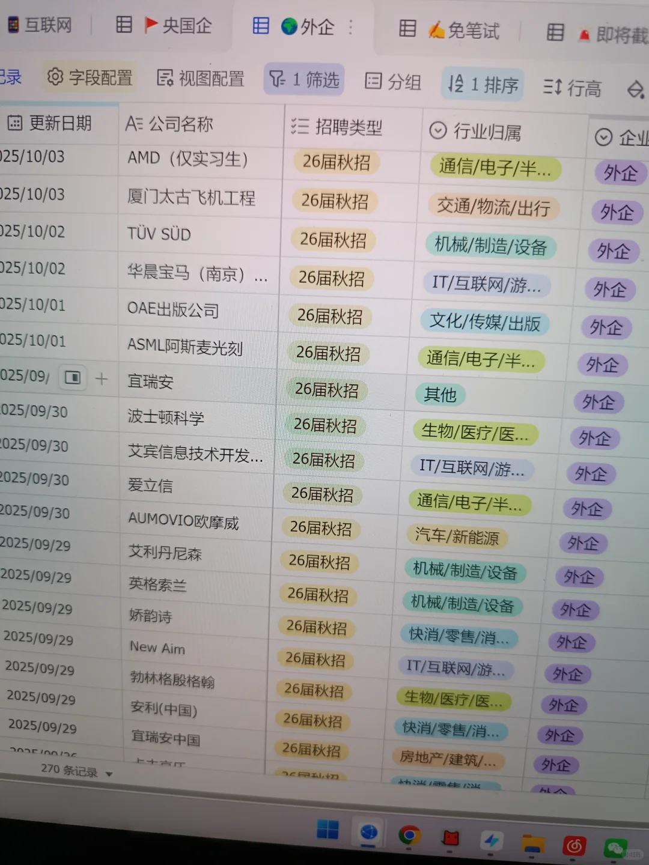Open the 外企 tab more-options dots

pos(351,27)
